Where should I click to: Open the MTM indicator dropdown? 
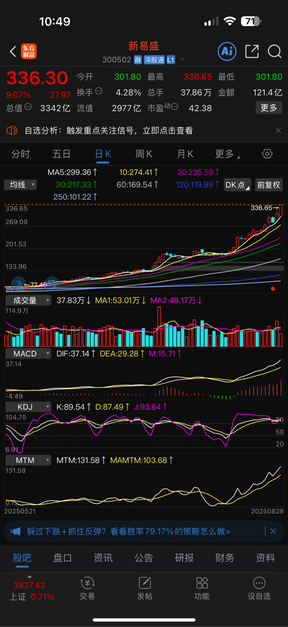click(x=28, y=460)
